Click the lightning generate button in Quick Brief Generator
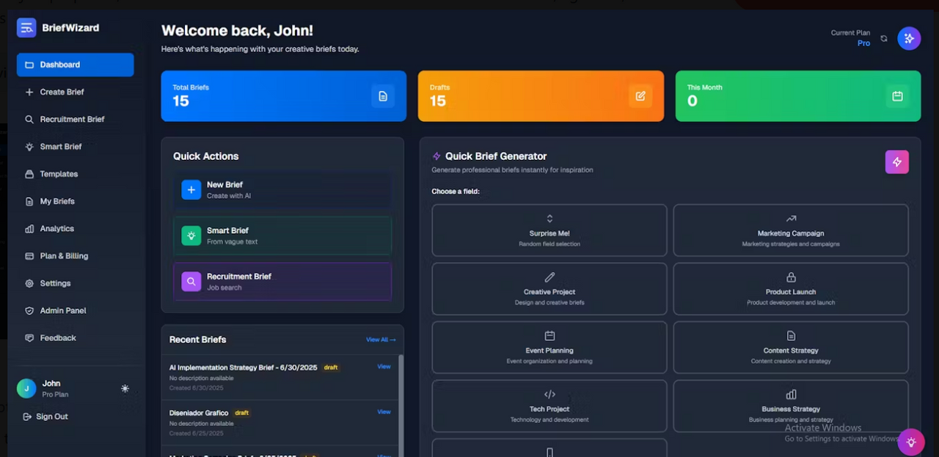Viewport: 939px width, 457px height. coord(896,162)
